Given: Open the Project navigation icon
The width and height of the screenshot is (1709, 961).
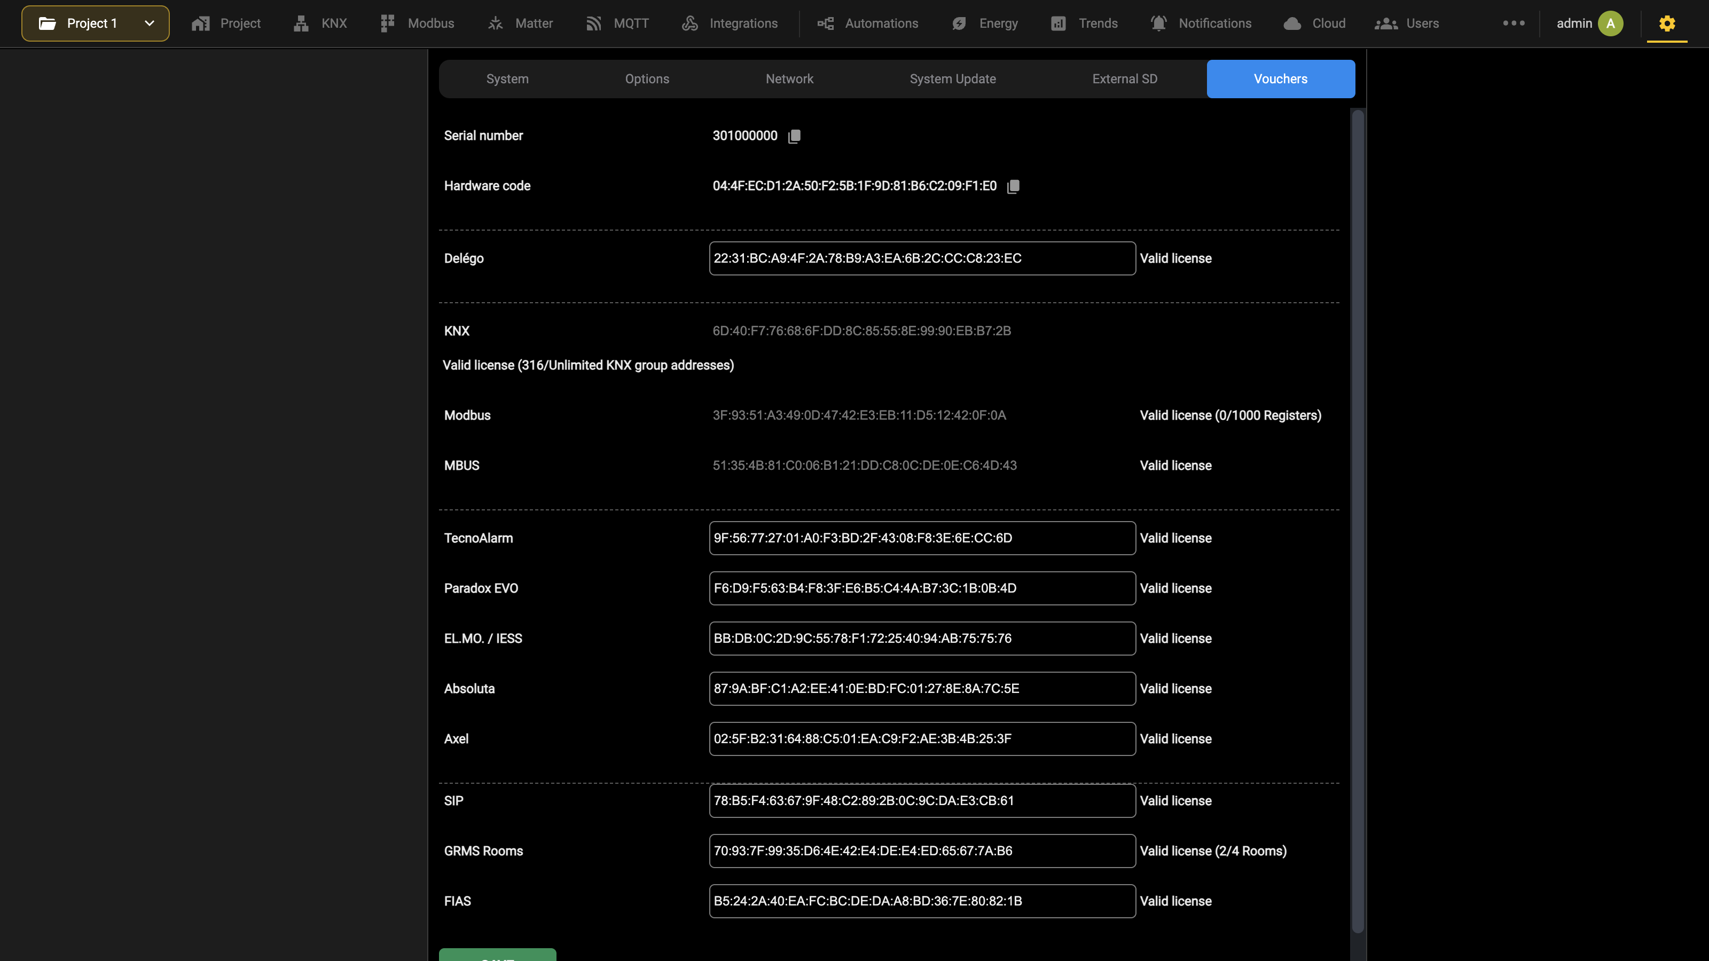Looking at the screenshot, I should tap(200, 24).
